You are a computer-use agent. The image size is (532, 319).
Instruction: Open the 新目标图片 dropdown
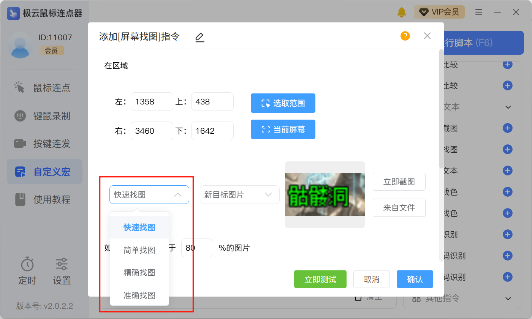pos(239,195)
